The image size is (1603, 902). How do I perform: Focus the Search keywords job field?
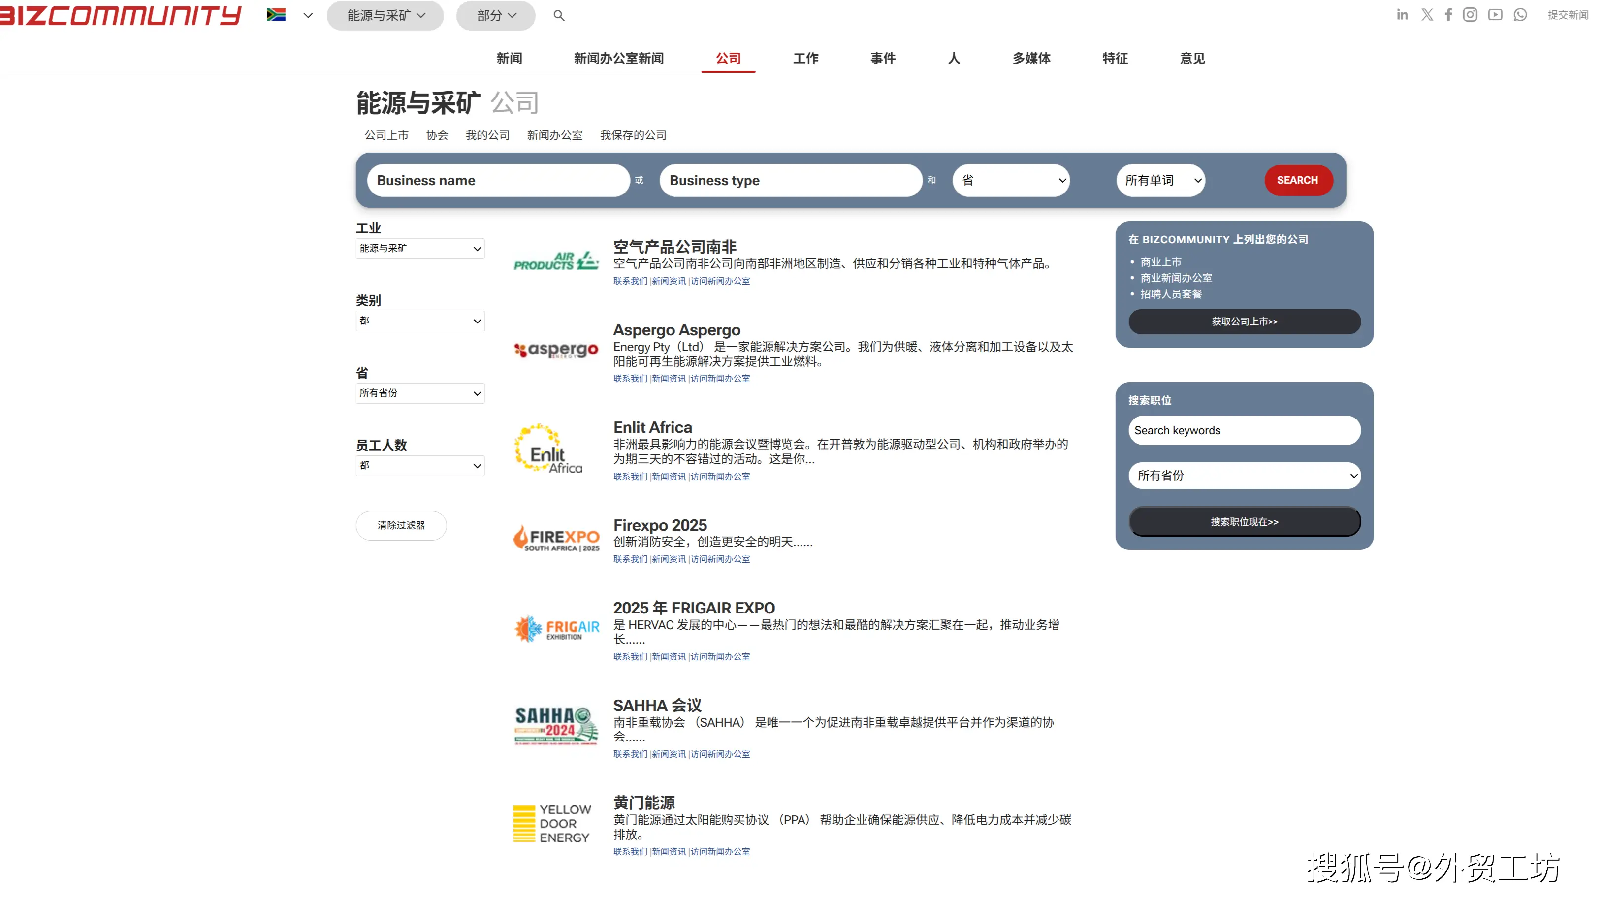[1245, 430]
